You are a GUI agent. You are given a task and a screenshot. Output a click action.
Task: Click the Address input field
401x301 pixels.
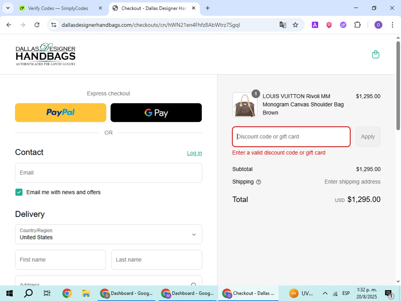click(x=109, y=281)
